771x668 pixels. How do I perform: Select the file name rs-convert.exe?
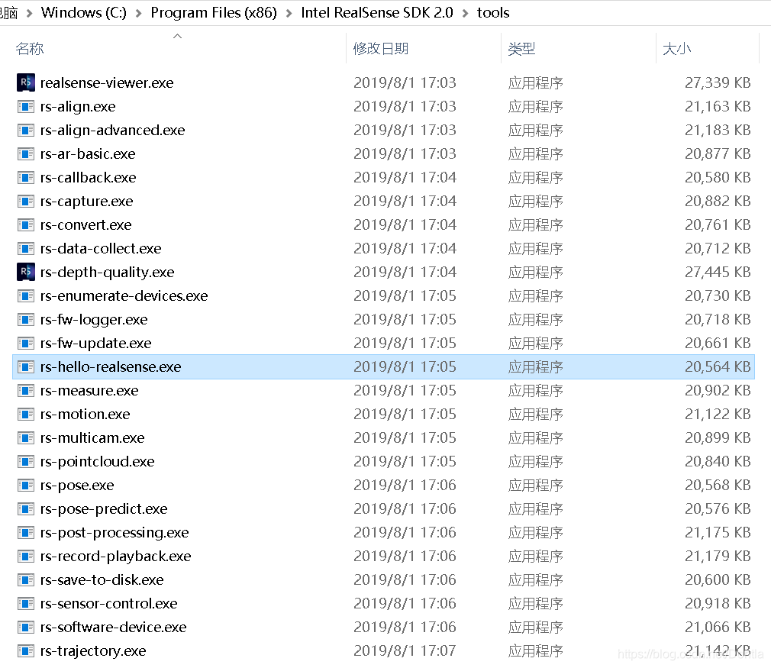click(86, 224)
